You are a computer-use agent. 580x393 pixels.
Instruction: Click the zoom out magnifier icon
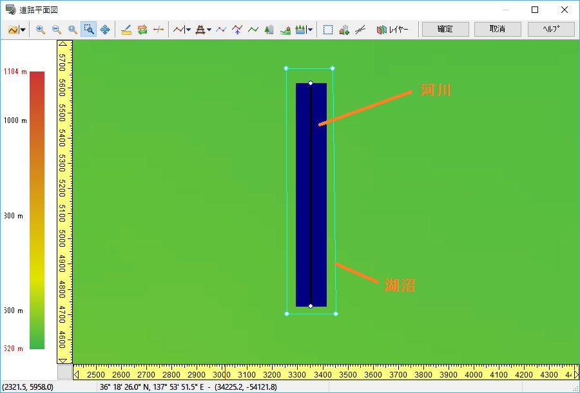[57, 30]
